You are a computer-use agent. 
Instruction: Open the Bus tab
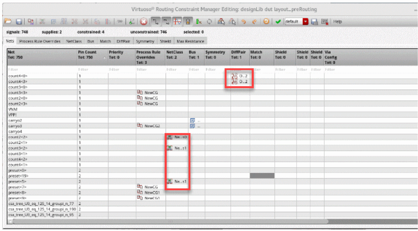pos(91,42)
